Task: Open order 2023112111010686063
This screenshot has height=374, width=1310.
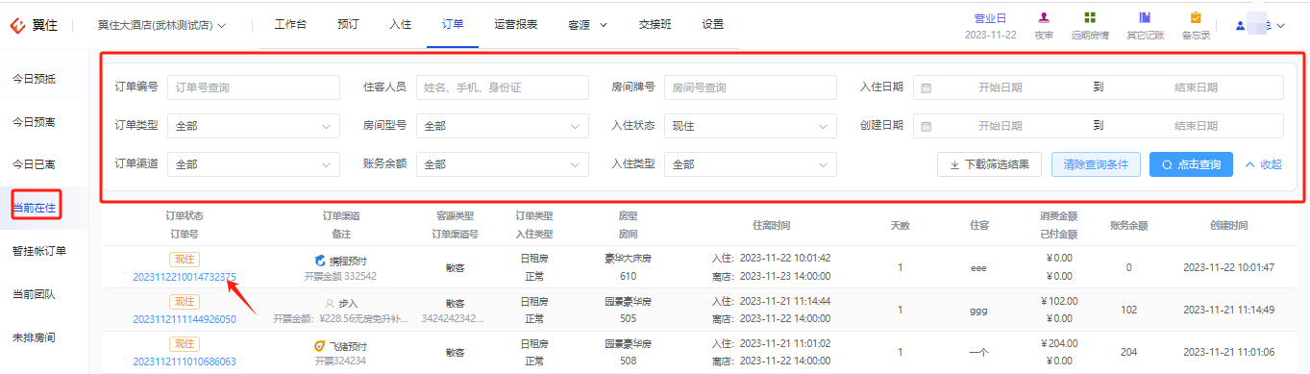Action: tap(185, 362)
